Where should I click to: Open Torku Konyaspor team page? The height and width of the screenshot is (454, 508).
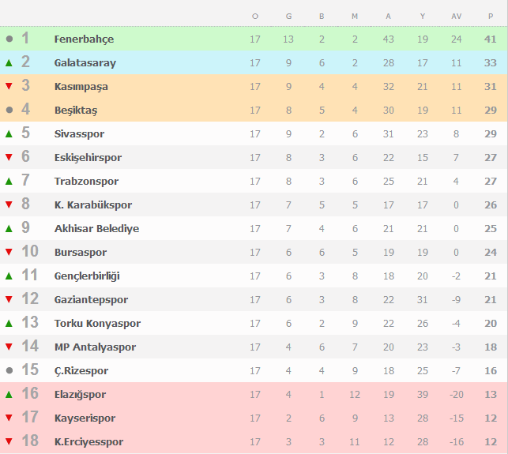(97, 323)
